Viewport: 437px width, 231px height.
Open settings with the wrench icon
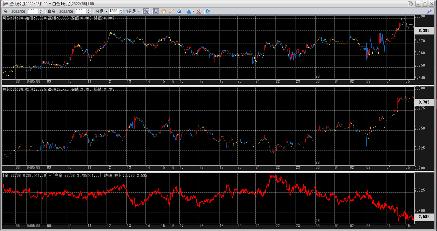pos(432,11)
